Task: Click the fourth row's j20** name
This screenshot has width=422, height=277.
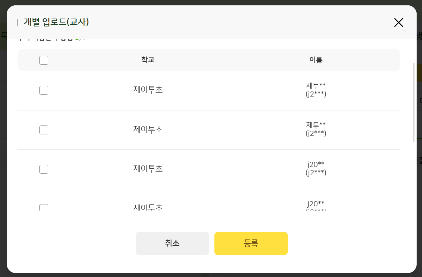Action: click(x=316, y=204)
